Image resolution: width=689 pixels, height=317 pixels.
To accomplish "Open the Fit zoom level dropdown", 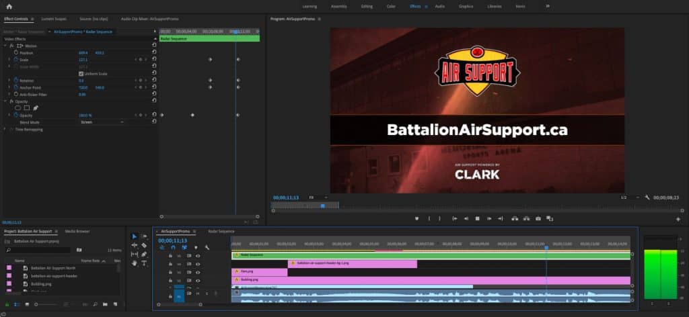I will click(318, 197).
